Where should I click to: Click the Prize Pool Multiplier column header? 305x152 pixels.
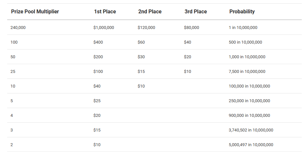pos(35,12)
